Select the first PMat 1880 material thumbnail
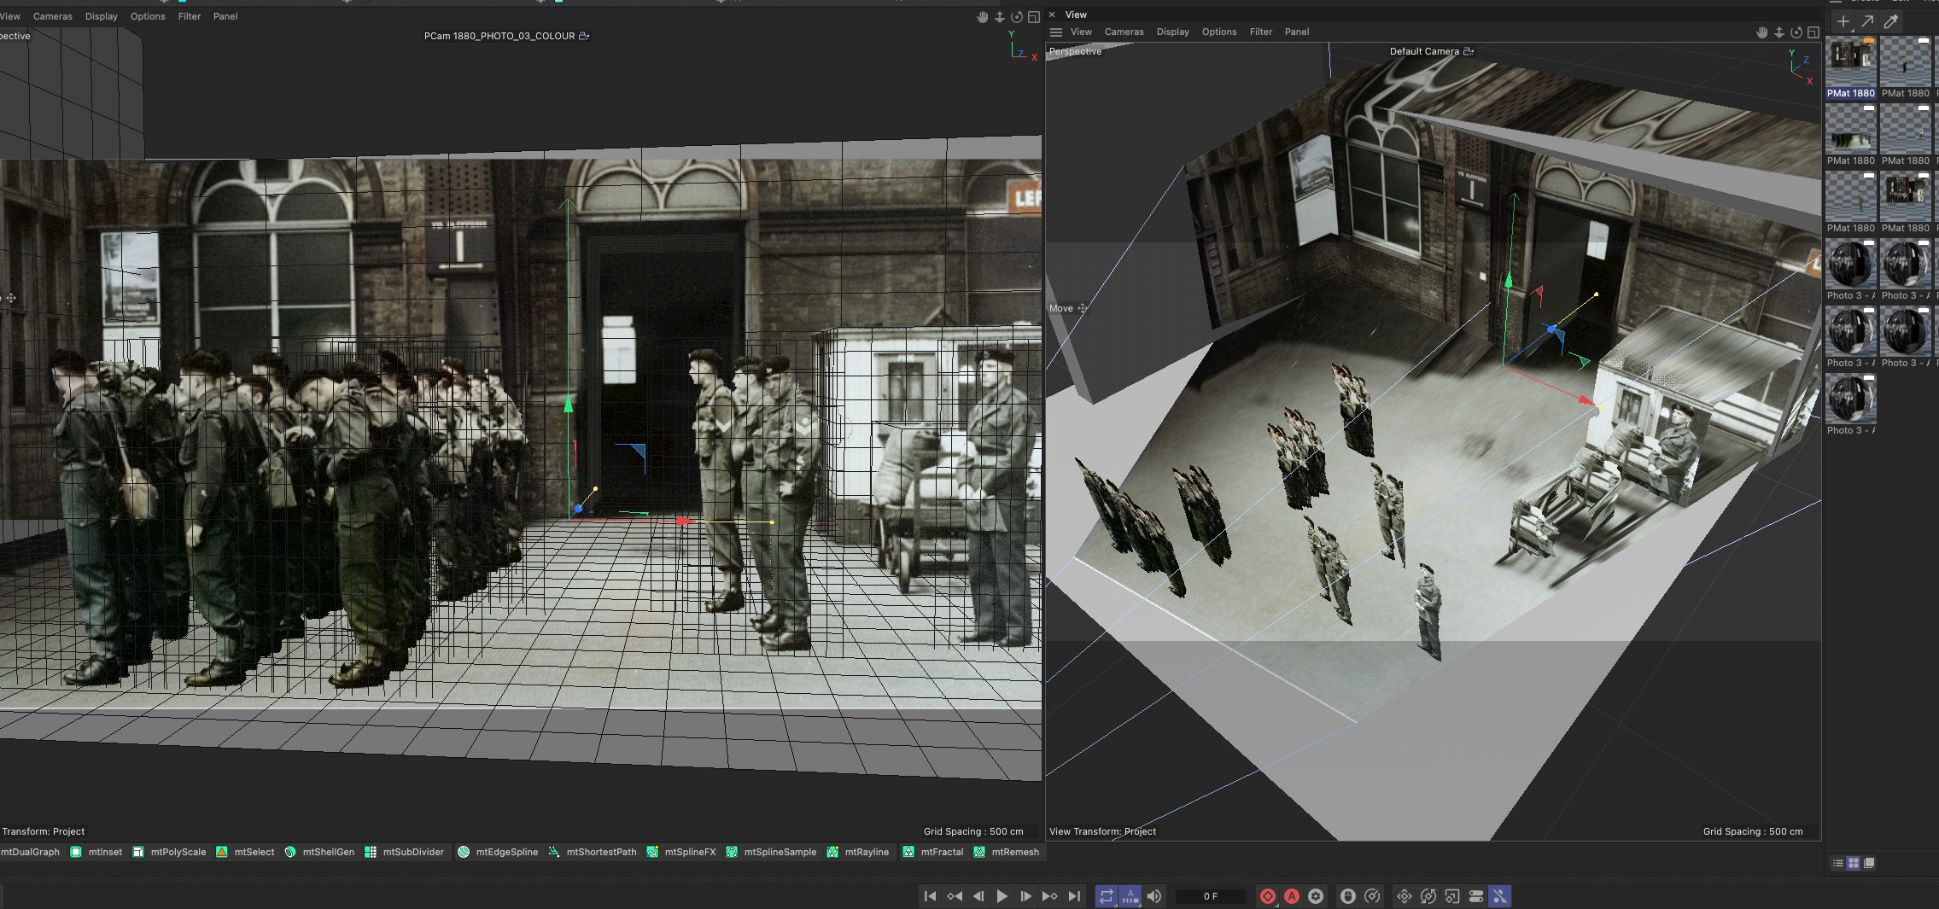The width and height of the screenshot is (1939, 909). tap(1851, 61)
